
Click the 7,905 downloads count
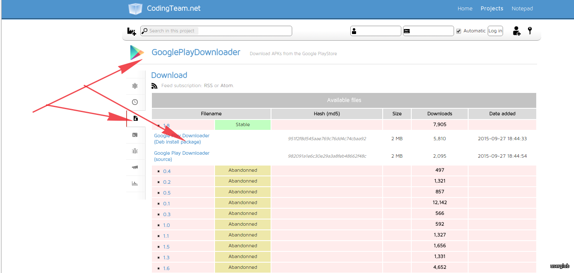(x=440, y=124)
